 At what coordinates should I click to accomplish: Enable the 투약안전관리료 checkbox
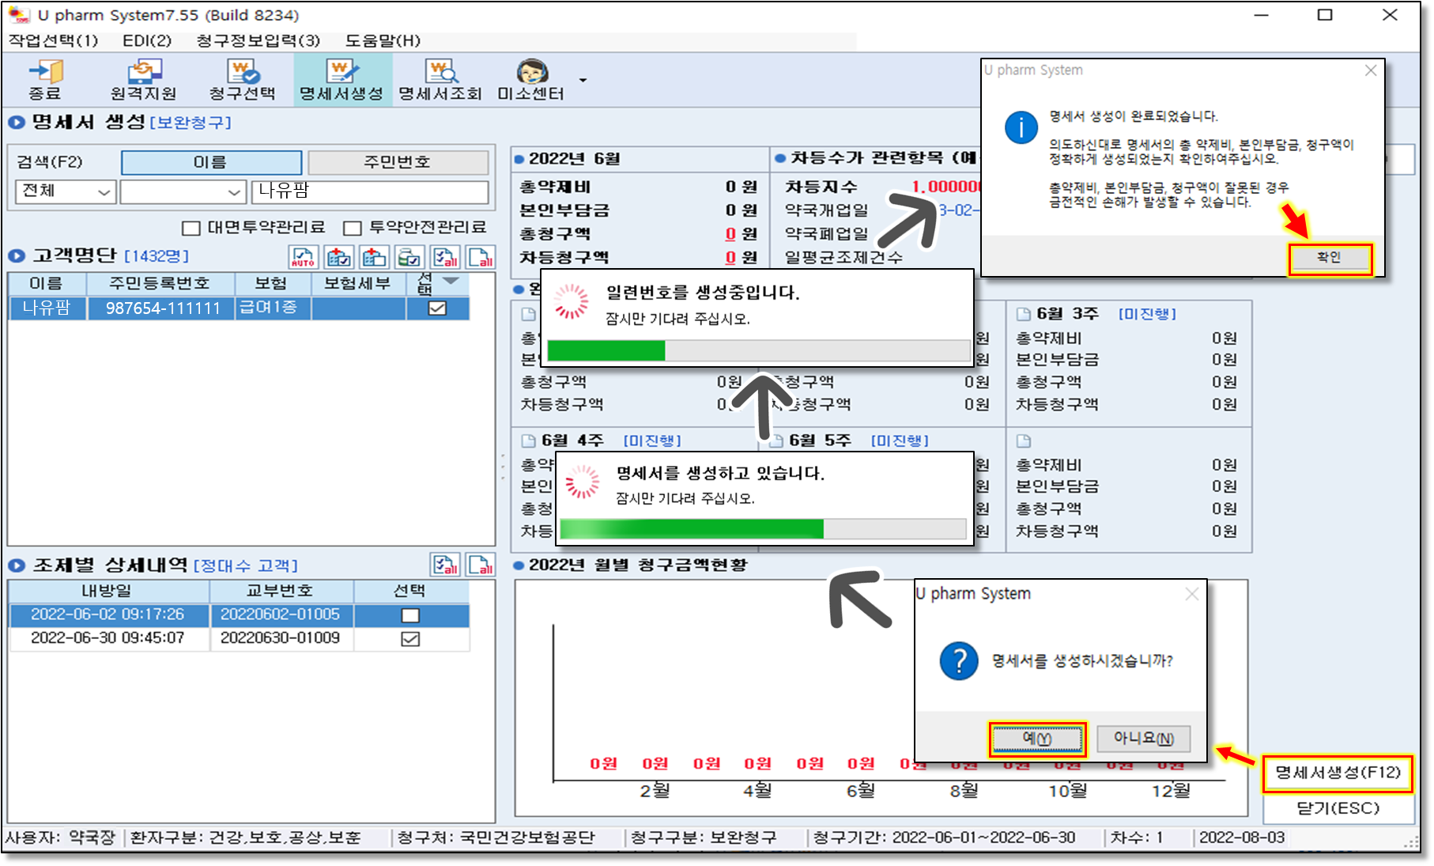coord(353,229)
